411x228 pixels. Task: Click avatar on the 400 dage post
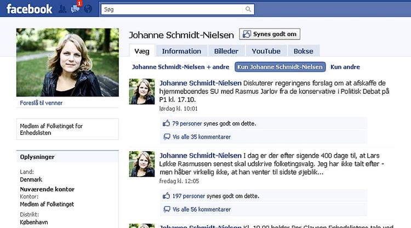pyautogui.click(x=142, y=164)
